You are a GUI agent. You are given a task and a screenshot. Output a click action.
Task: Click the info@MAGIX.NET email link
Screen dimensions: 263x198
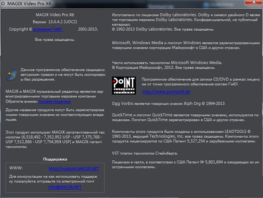pos(65,187)
